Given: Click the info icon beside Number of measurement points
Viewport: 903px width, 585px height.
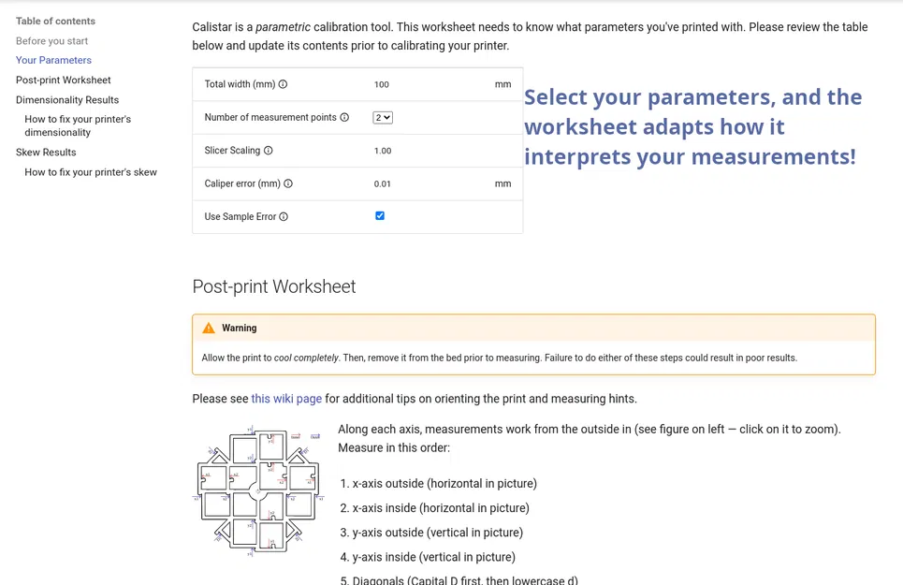Looking at the screenshot, I should click(x=344, y=115).
